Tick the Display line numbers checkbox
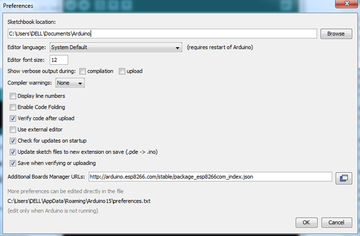Viewport: 360px width, 236px height. 13,96
